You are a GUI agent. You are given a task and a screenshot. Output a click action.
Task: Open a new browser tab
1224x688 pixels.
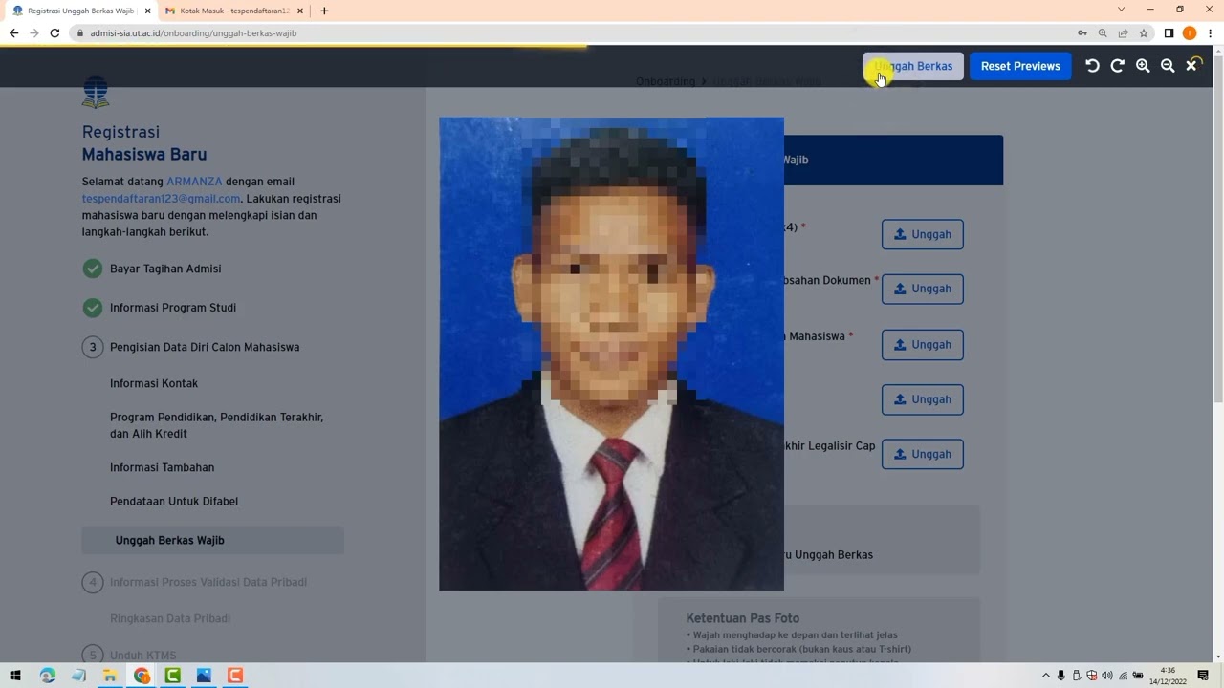(324, 11)
